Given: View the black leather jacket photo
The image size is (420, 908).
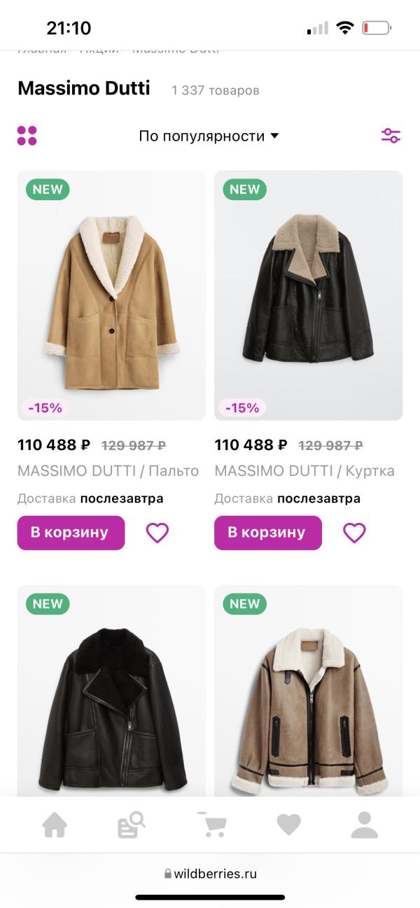Looking at the screenshot, I should (309, 295).
